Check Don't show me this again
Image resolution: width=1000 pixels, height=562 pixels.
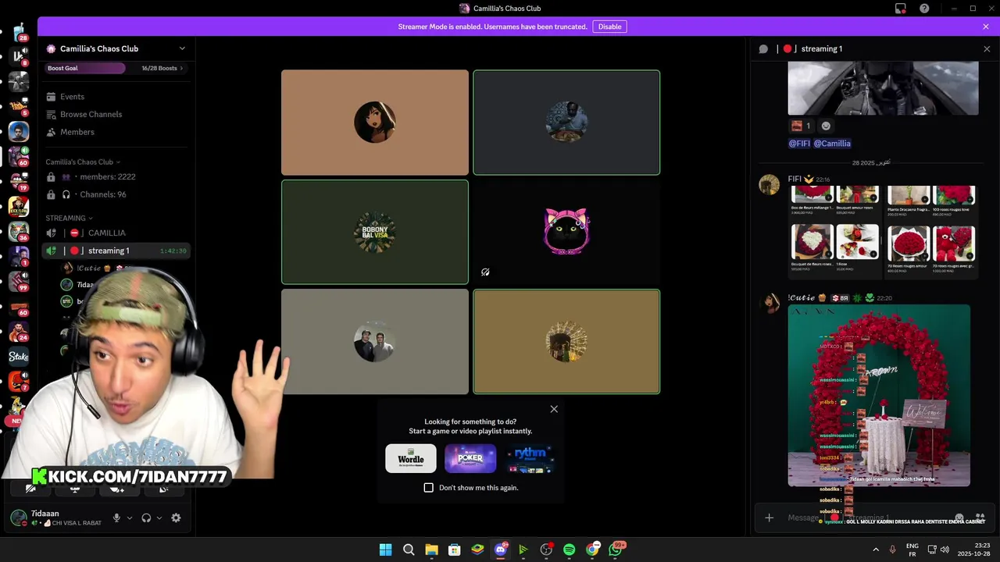(x=428, y=488)
